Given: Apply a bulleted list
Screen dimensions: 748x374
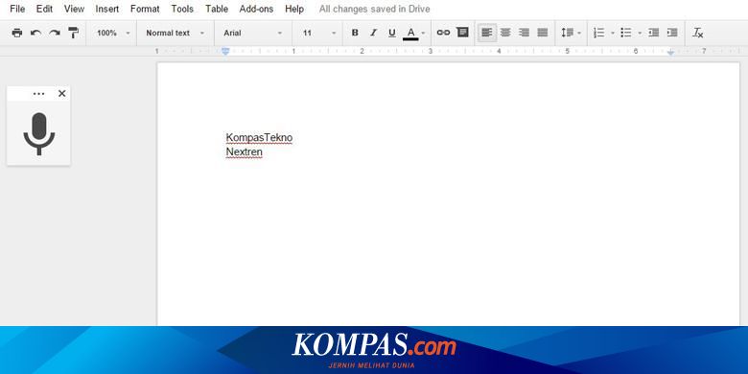Looking at the screenshot, I should [626, 33].
